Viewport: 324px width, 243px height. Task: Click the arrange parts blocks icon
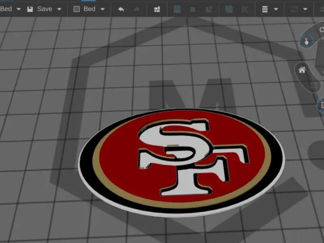[x=157, y=9]
